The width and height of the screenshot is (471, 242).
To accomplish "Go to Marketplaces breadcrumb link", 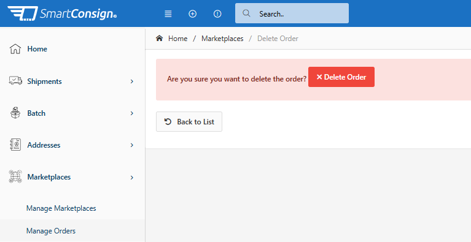I will [x=222, y=39].
